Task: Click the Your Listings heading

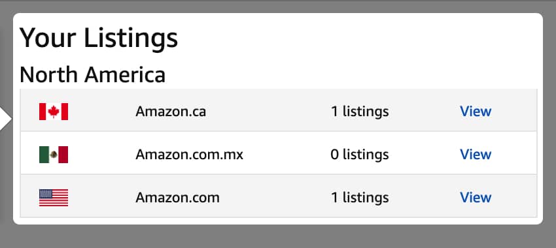Action: pyautogui.click(x=99, y=38)
